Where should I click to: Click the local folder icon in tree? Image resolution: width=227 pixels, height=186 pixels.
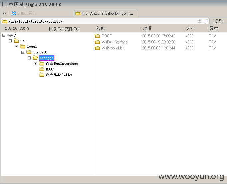coord(23,46)
